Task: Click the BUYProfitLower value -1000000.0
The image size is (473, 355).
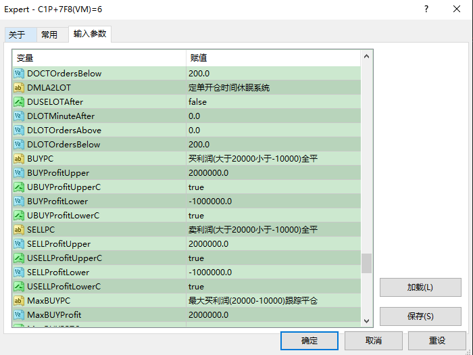Action: pyautogui.click(x=210, y=201)
